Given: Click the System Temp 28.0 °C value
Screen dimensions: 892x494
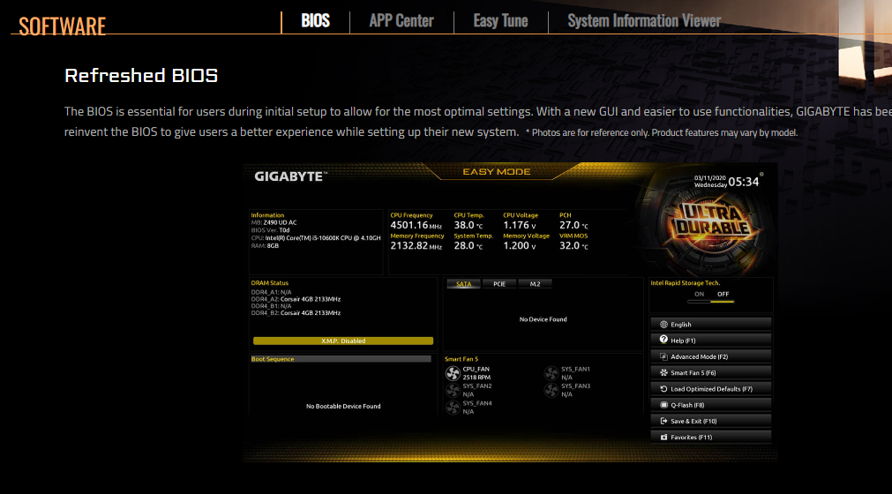Looking at the screenshot, I should [468, 246].
